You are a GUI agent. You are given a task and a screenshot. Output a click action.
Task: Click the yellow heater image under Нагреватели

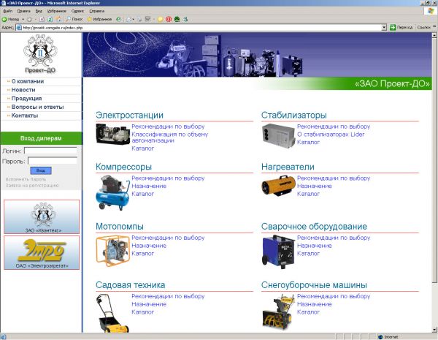point(279,186)
